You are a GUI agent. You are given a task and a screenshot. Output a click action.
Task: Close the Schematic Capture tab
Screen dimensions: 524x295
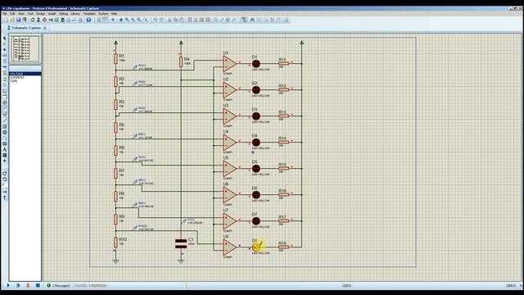tap(45, 28)
